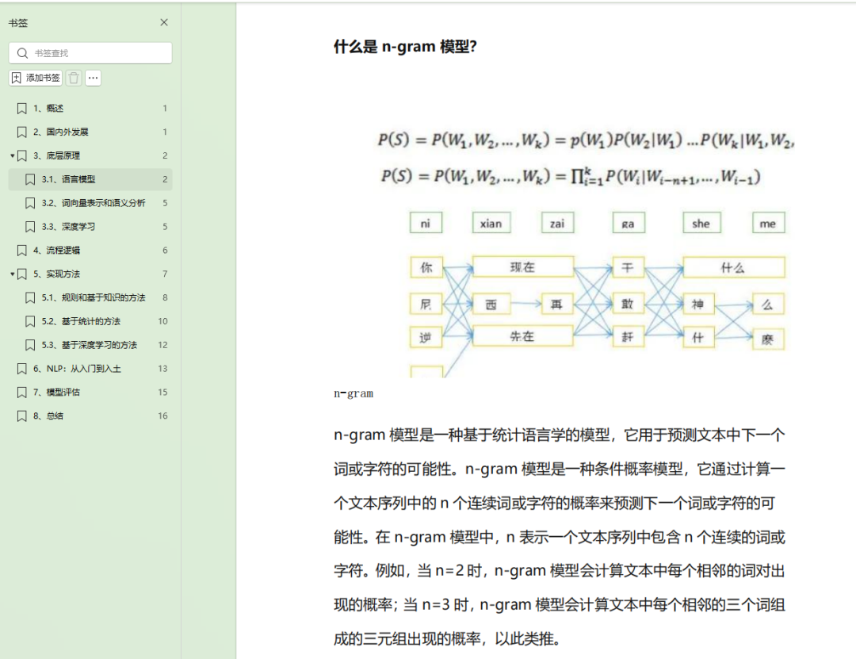Image resolution: width=856 pixels, height=659 pixels.
Task: Click bookmark icon beside 5.2、基于统计的方法
Action: coord(31,321)
